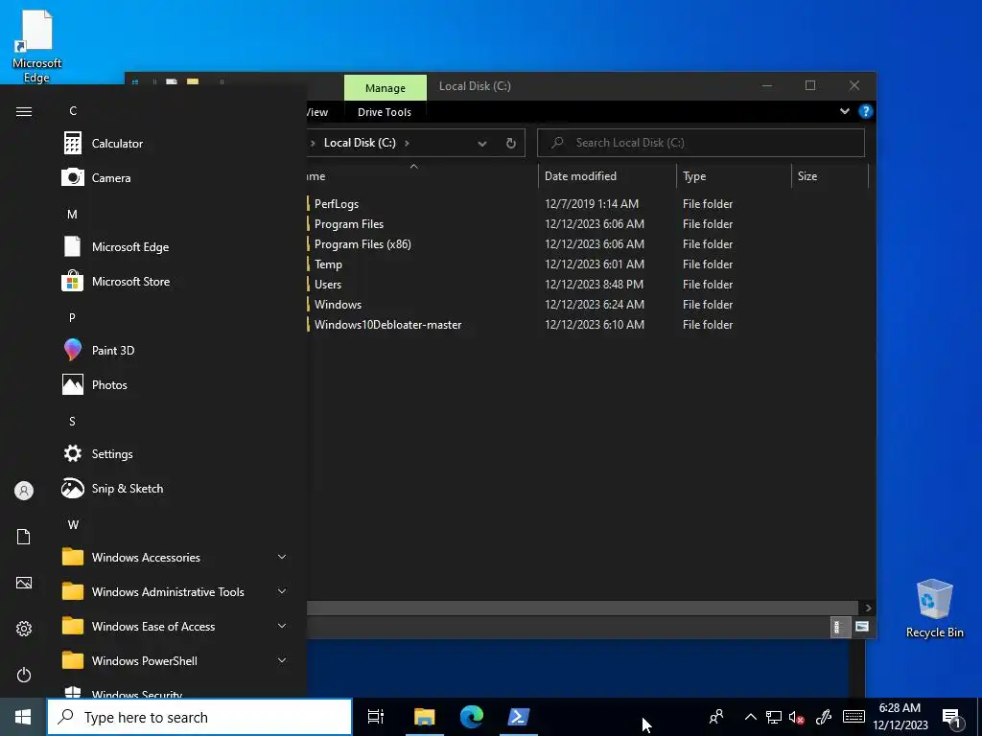Open Microsoft Edge in Start list
The width and height of the screenshot is (982, 736).
(x=130, y=246)
